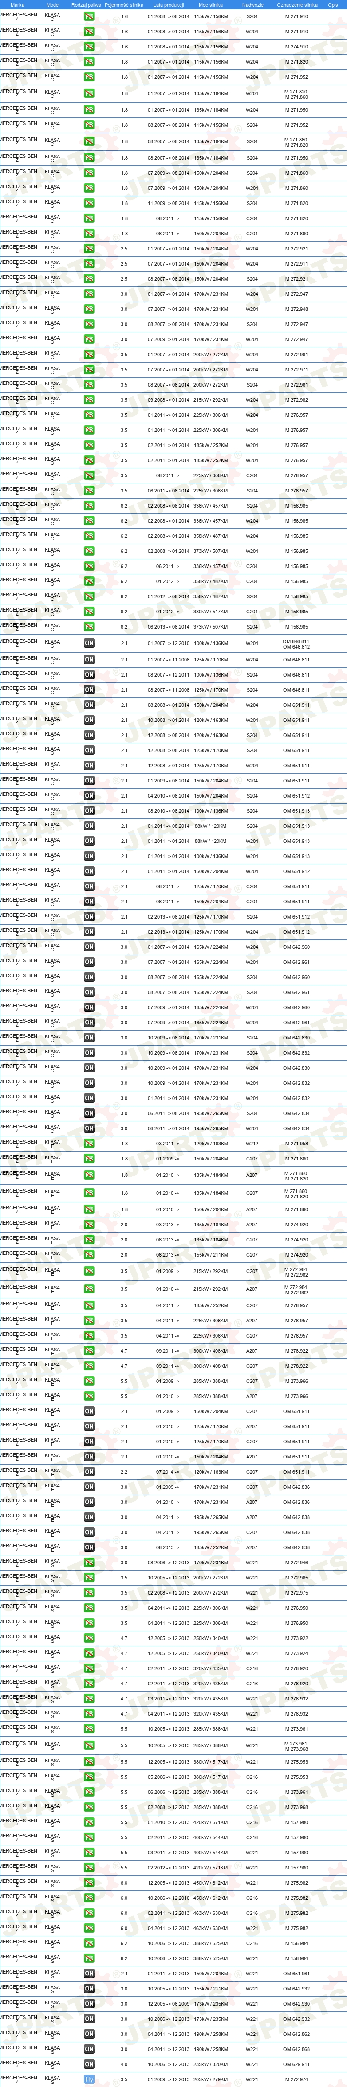The image size is (347, 2087).
Task: Select engine code M 274.910
Action: coord(296,47)
